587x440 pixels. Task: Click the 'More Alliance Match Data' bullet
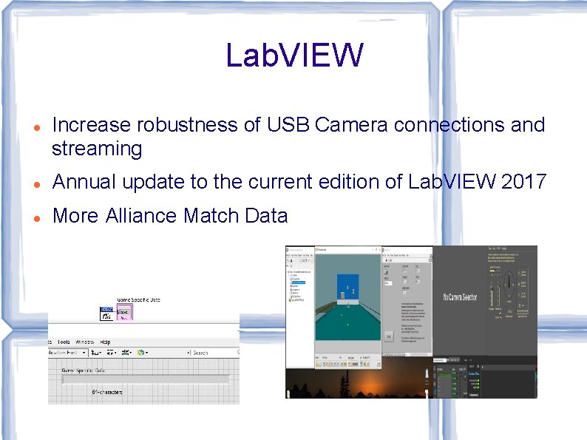pyautogui.click(x=170, y=216)
